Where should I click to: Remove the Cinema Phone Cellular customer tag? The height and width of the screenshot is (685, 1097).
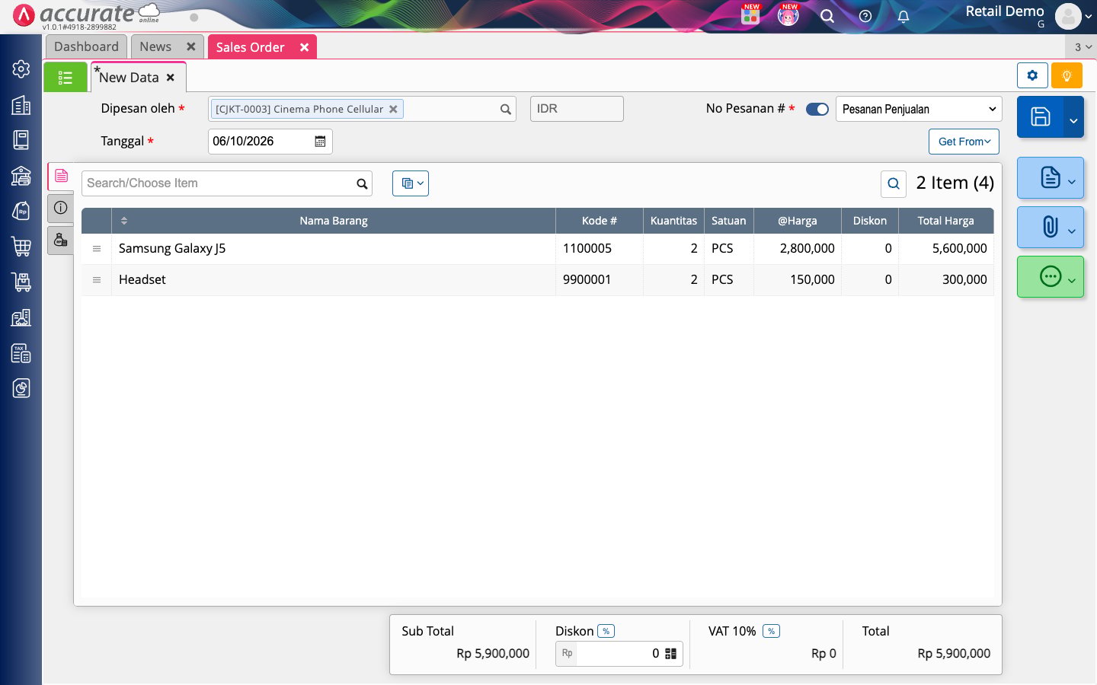click(393, 110)
